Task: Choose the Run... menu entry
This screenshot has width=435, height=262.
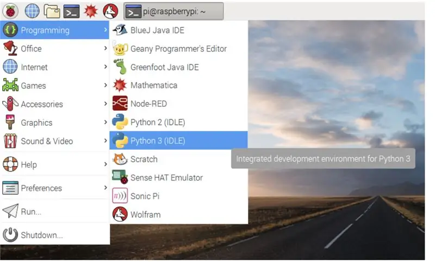Action: (x=55, y=212)
